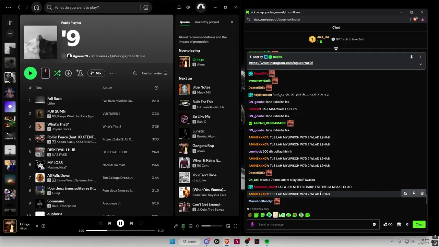Pause the currently playing song Gringo
Image resolution: width=439 pixels, height=247 pixels.
pyautogui.click(x=120, y=223)
